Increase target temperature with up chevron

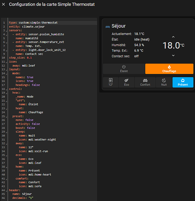coord(173,37)
